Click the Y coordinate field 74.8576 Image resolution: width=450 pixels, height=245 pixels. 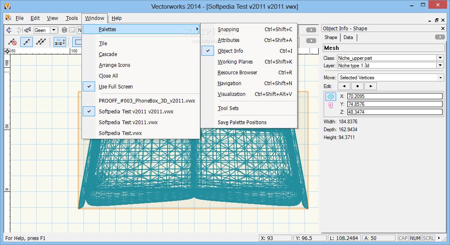(x=395, y=104)
